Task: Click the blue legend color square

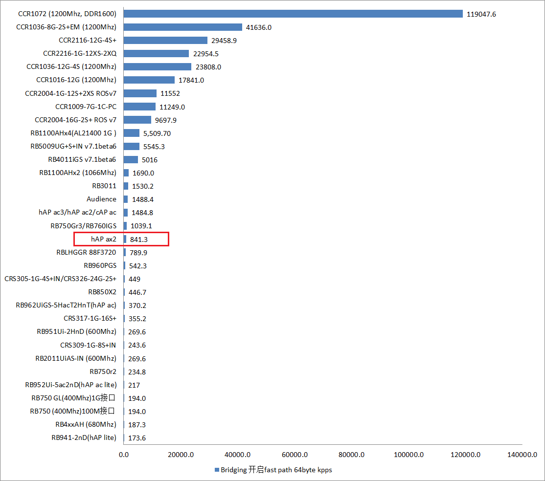Action: pos(217,470)
